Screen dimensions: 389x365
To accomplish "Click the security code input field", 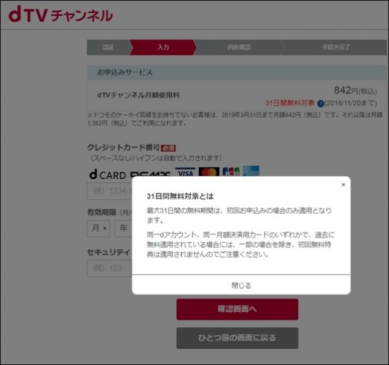I will 109,268.
